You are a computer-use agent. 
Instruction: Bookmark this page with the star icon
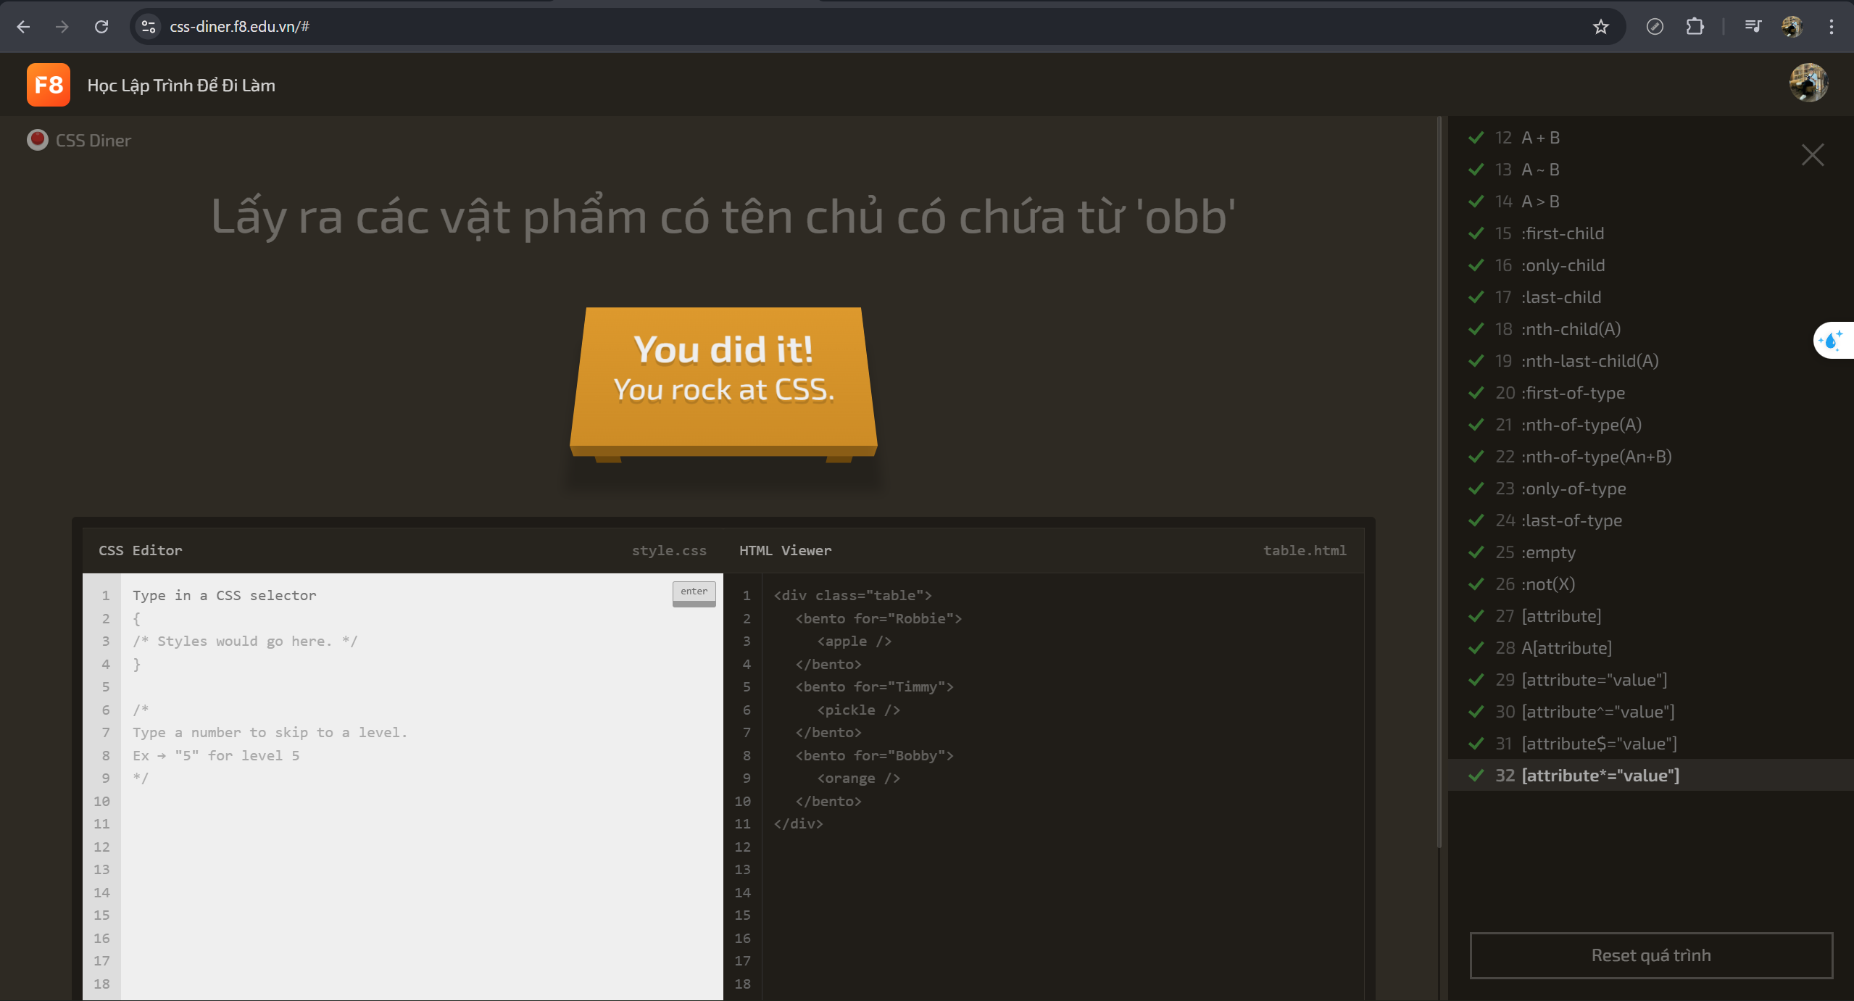pos(1600,26)
